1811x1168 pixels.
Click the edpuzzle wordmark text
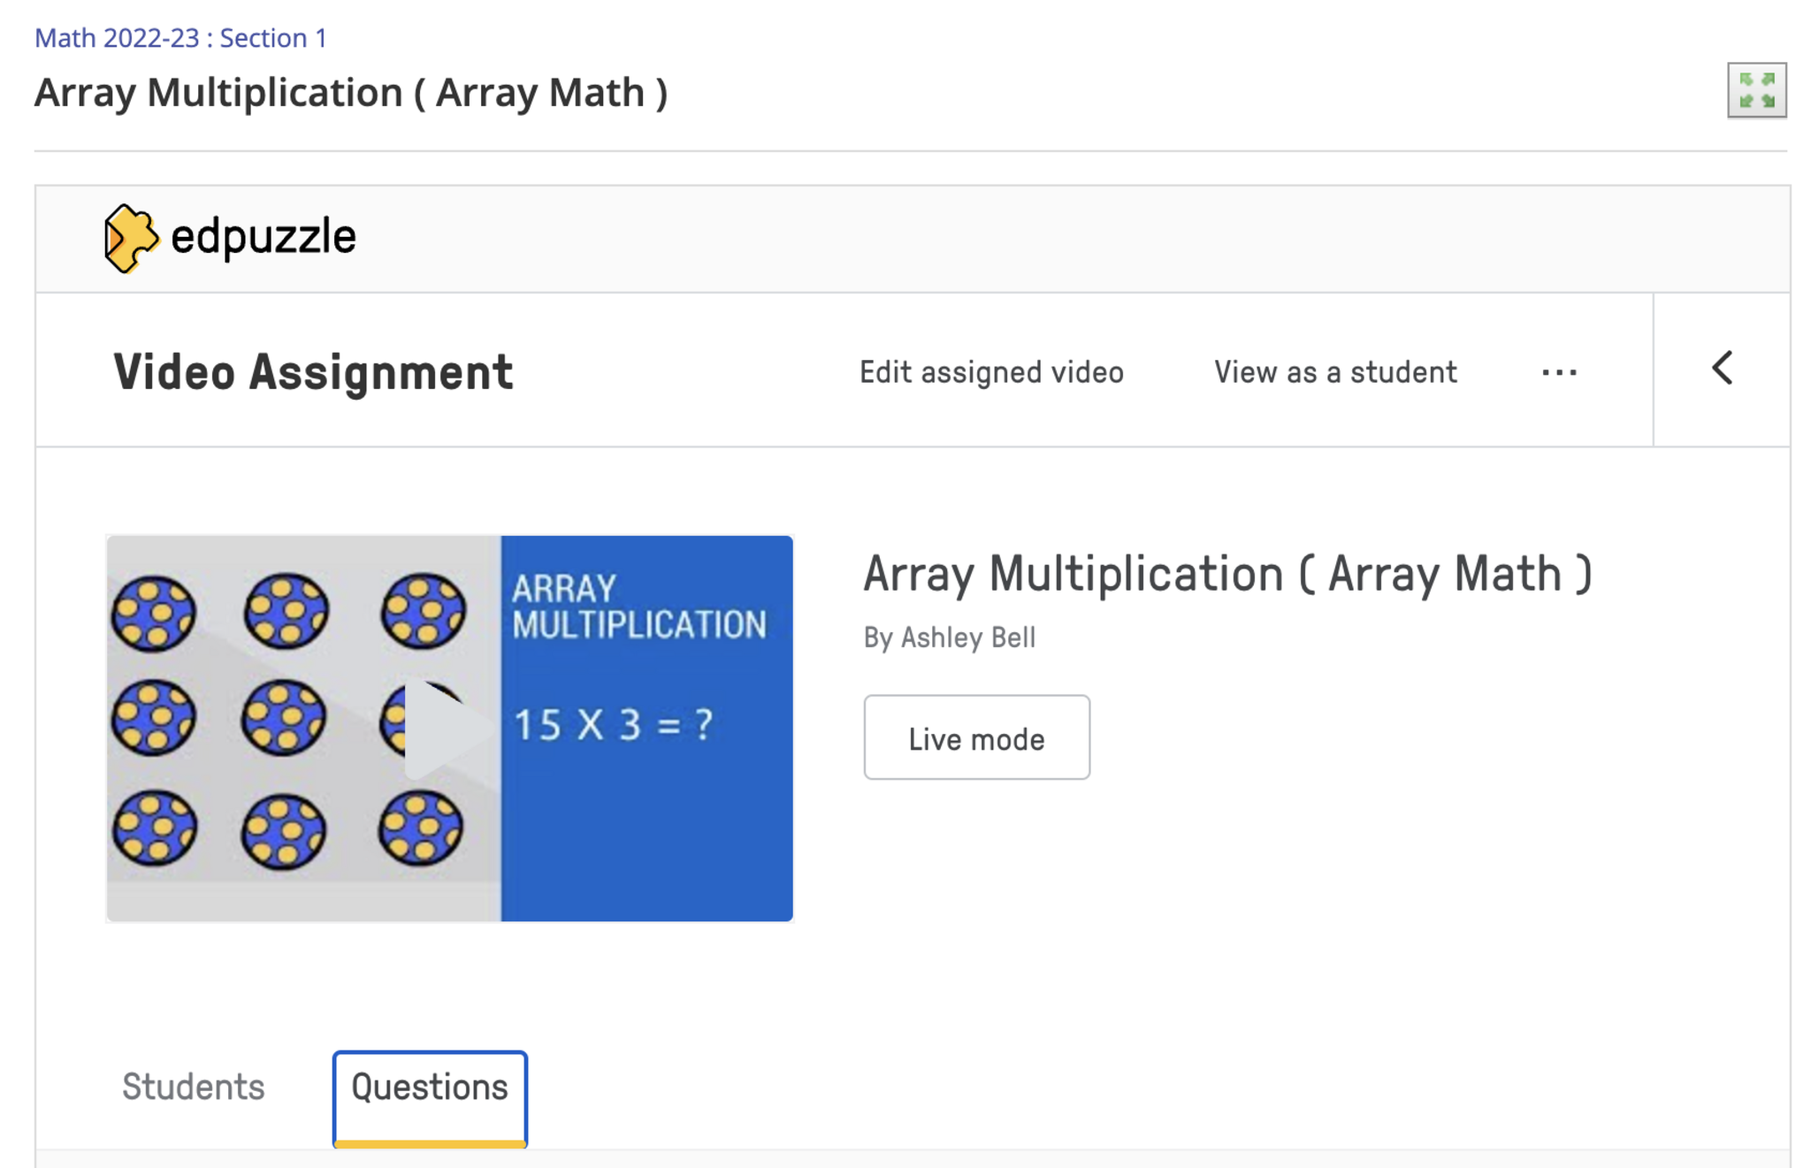point(263,237)
